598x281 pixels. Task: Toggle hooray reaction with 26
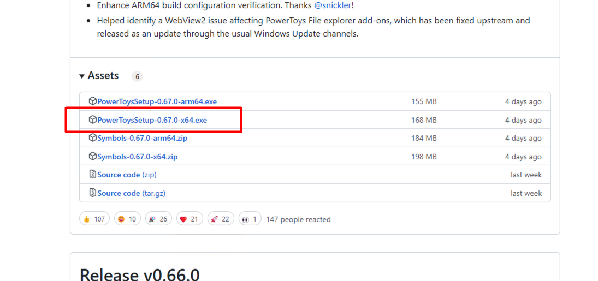(158, 219)
